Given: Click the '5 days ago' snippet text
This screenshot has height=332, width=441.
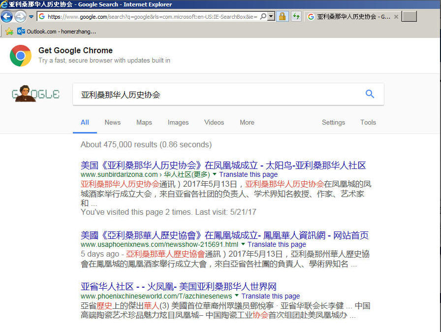Looking at the screenshot, I should click(x=99, y=254).
